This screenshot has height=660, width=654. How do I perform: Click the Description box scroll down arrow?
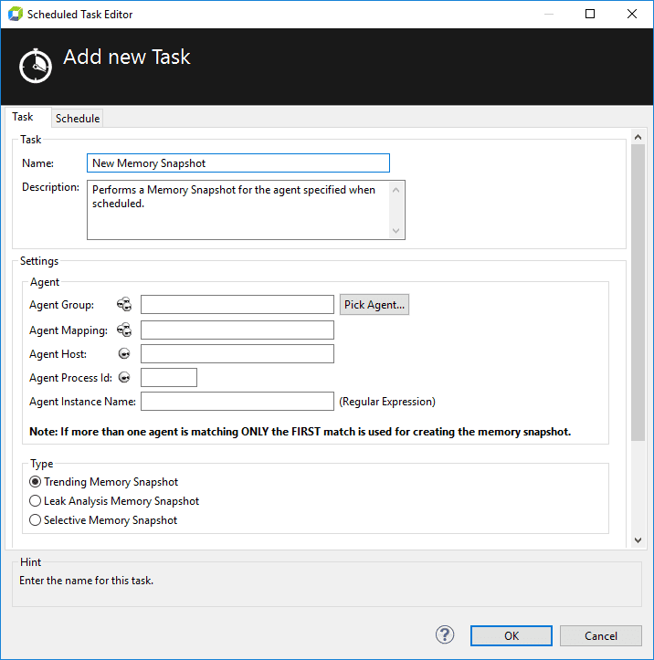click(x=396, y=231)
